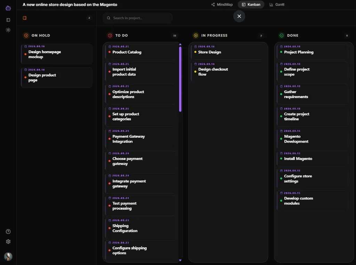Switch theme with the sun icon
The width and height of the screenshot is (356, 265).
8,30
